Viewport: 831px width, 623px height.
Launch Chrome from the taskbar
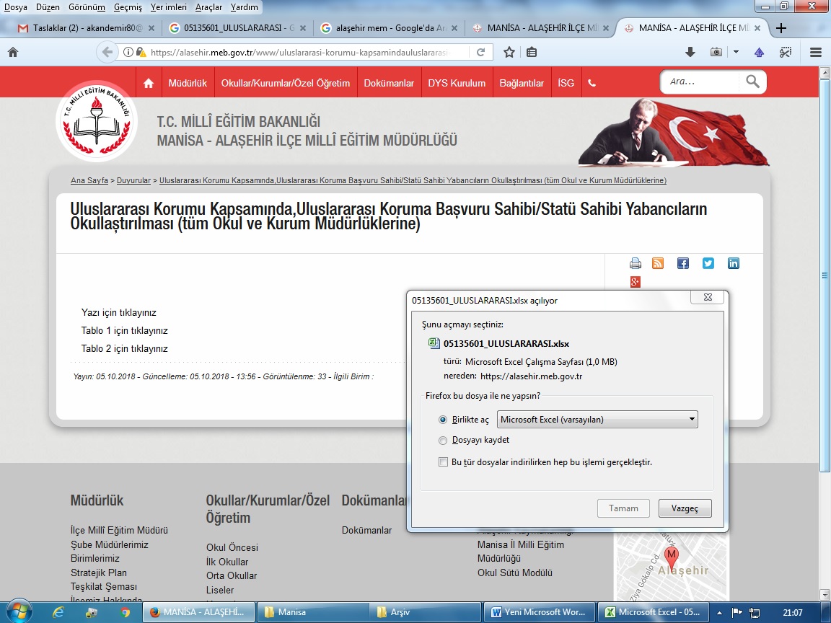click(x=125, y=612)
